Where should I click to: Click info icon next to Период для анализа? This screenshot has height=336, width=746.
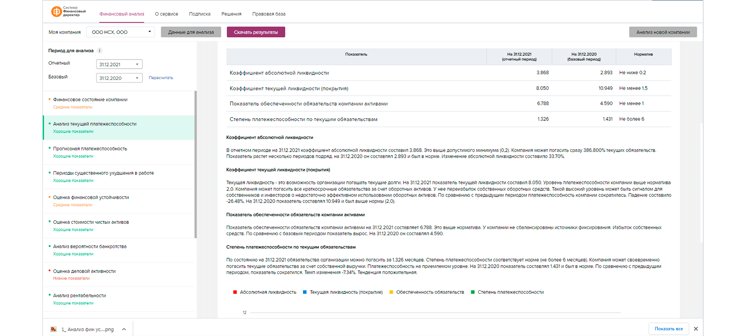click(100, 50)
